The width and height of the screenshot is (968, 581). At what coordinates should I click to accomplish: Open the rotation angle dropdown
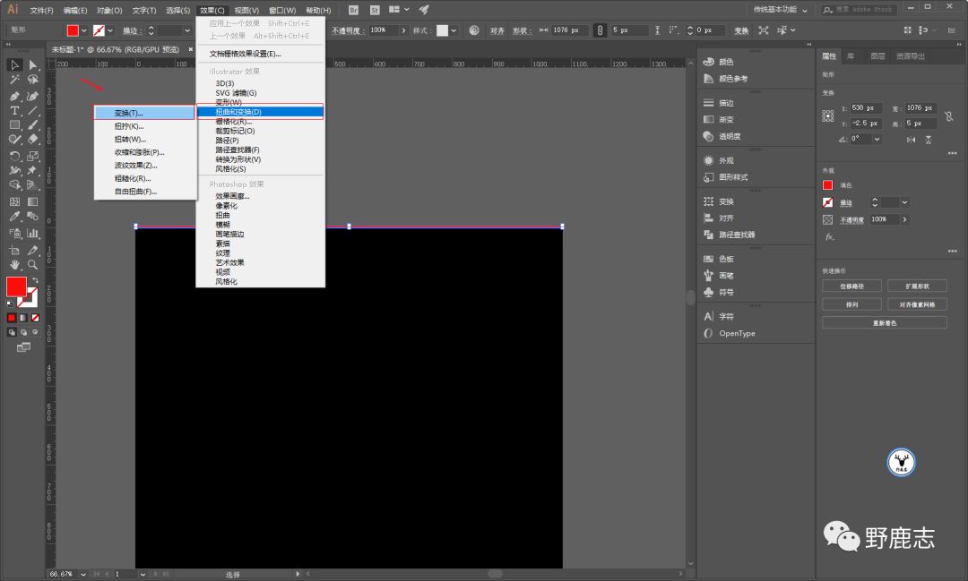pyautogui.click(x=877, y=140)
